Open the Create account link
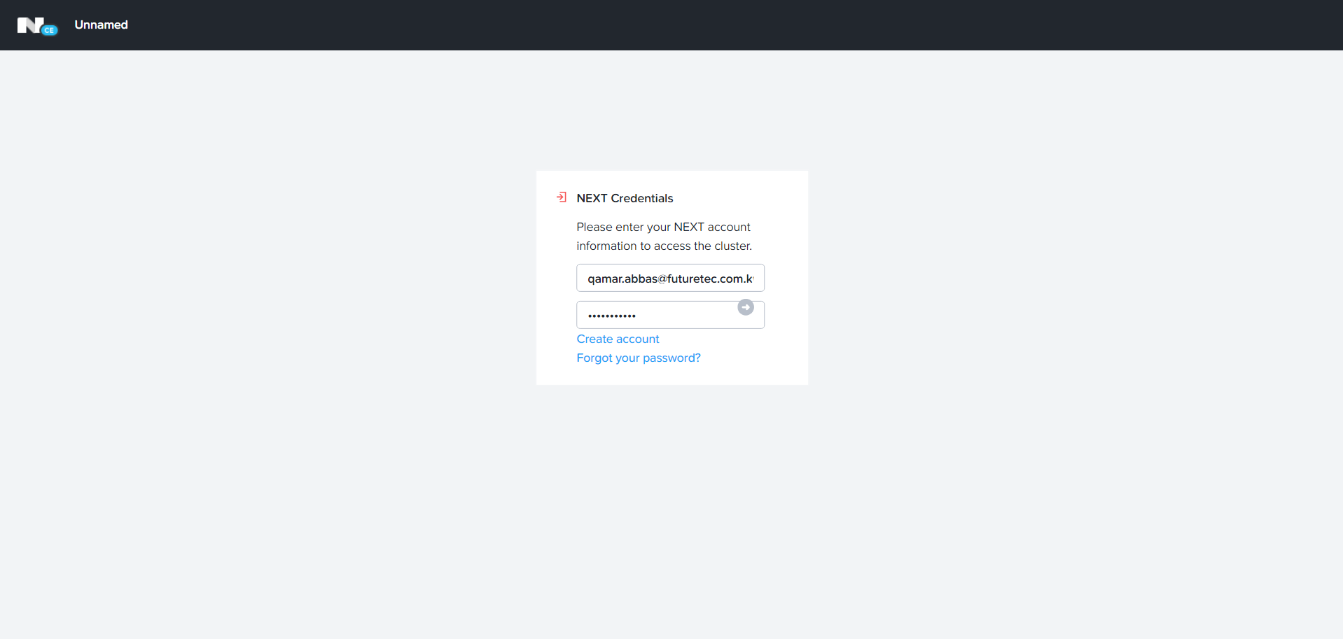Image resolution: width=1343 pixels, height=639 pixels. point(618,339)
